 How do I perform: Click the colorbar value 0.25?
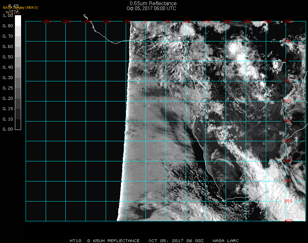click(x=8, y=88)
